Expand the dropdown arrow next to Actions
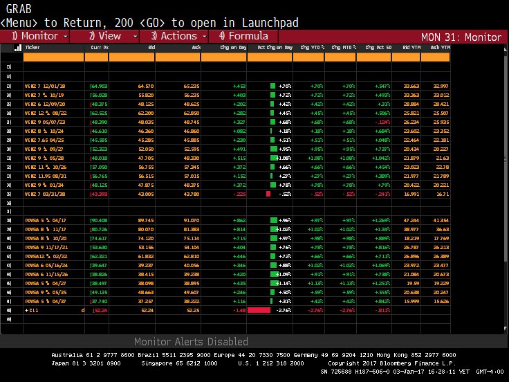The height and width of the screenshot is (382, 509). coord(205,37)
